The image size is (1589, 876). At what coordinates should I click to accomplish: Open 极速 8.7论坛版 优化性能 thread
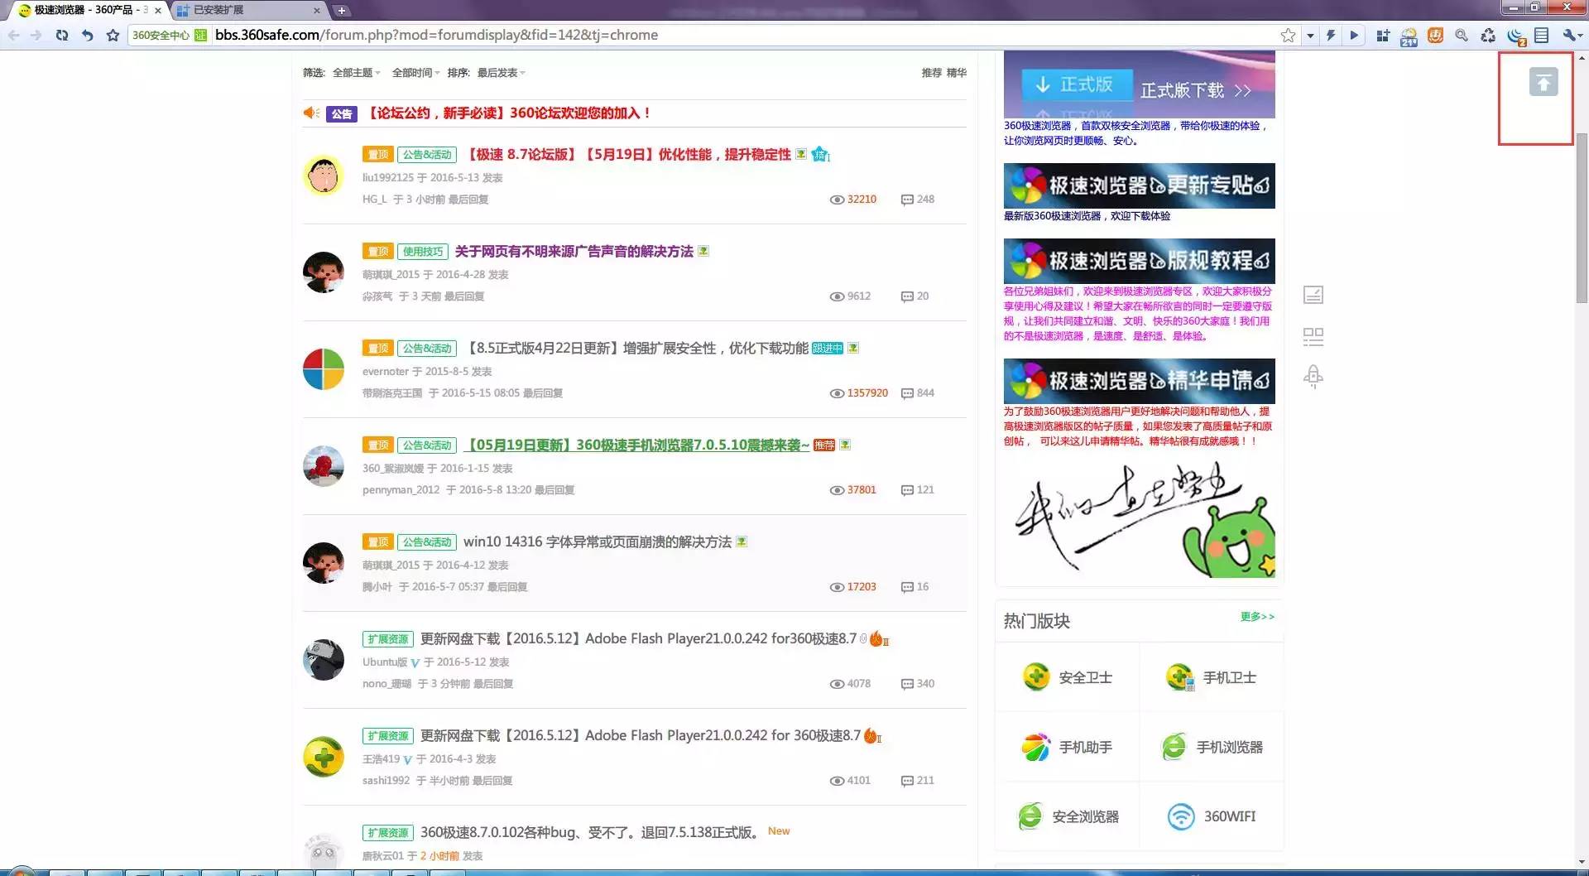[x=626, y=155]
